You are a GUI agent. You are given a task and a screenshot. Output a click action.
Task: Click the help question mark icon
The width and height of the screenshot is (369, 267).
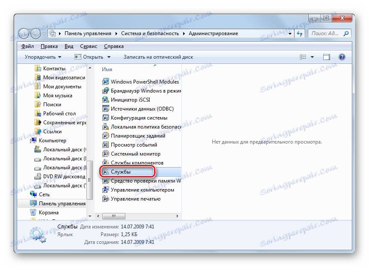point(342,57)
